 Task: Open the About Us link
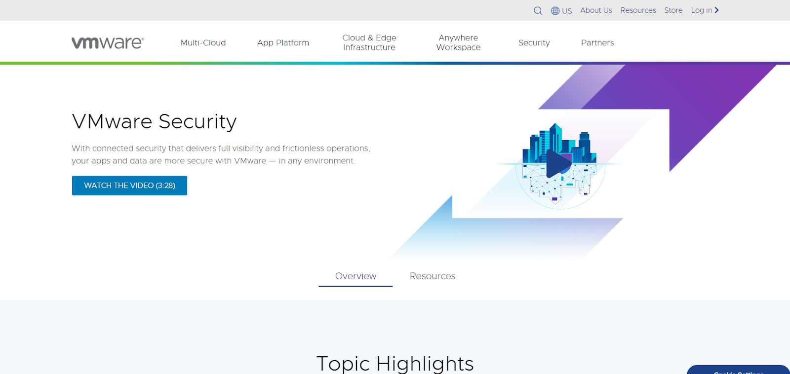596,10
